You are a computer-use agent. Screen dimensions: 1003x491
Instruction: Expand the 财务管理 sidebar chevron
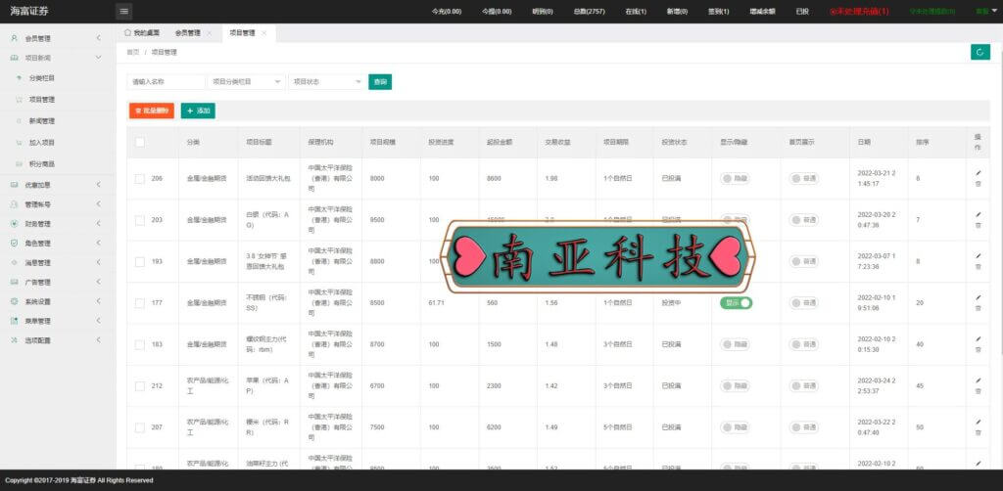[x=99, y=224]
